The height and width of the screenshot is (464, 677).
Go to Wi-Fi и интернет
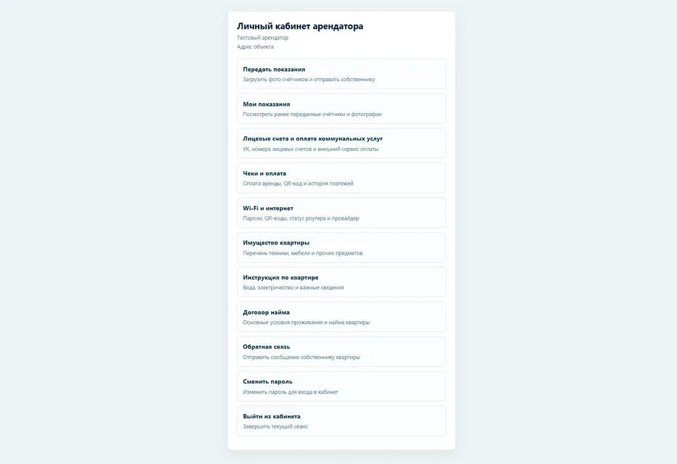341,212
